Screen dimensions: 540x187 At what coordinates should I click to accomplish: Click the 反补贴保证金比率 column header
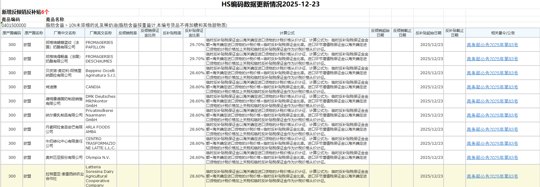point(194,33)
